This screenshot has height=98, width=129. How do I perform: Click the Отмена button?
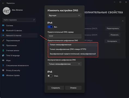(x=73, y=88)
